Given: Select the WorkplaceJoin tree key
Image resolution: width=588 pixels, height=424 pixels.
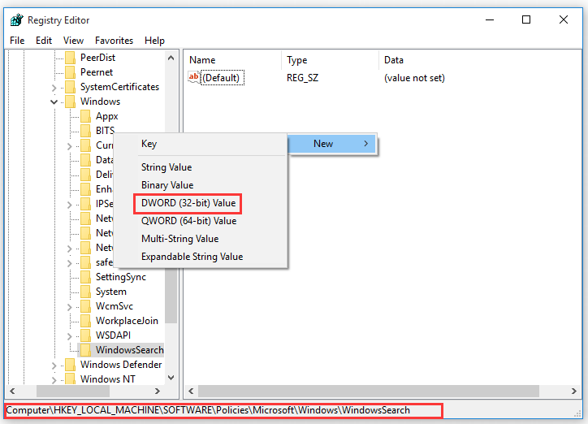Looking at the screenshot, I should [127, 321].
